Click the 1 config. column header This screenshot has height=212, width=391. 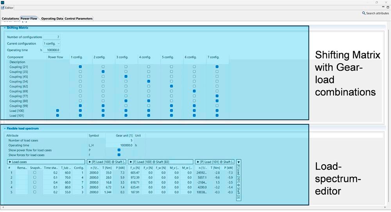click(77, 57)
